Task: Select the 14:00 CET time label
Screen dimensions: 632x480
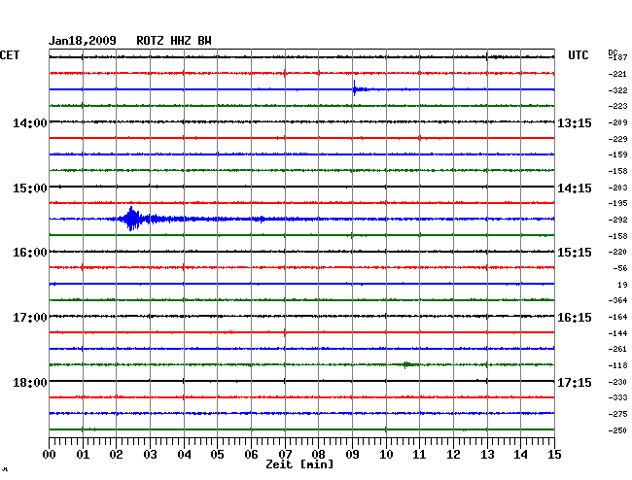Action: [30, 123]
